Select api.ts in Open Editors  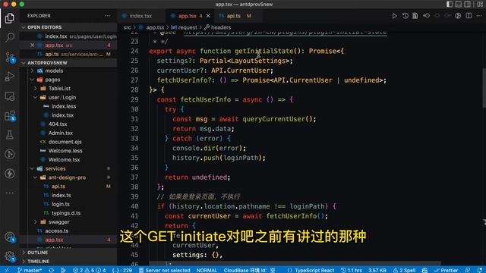tap(68, 54)
